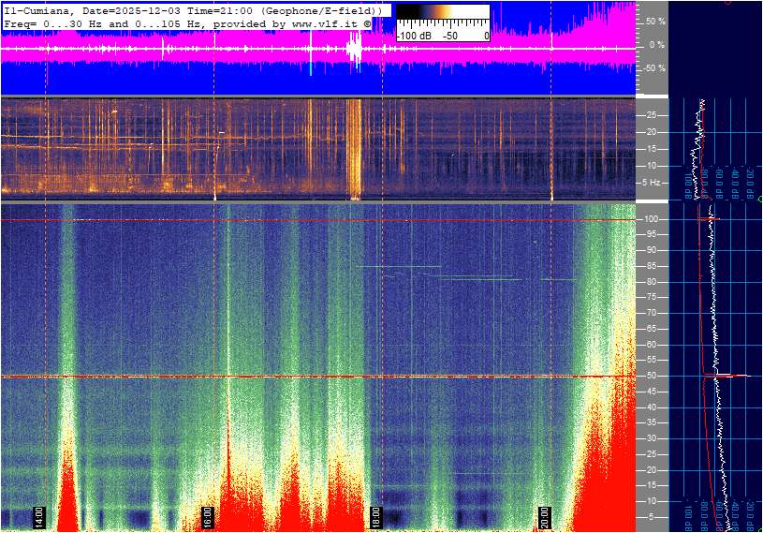Click the large white burst in waveform
The image size is (763, 533).
coord(354,47)
